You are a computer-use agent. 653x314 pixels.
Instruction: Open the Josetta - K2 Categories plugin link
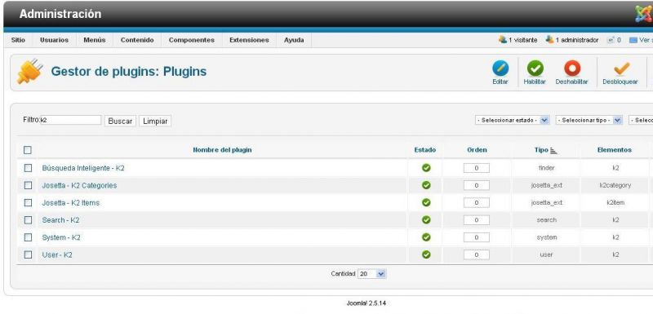[x=79, y=185]
